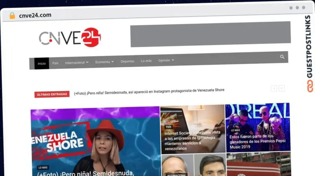The height and width of the screenshot is (176, 315).
Task: Show previous headline in ticker arrows
Action: 274,88
